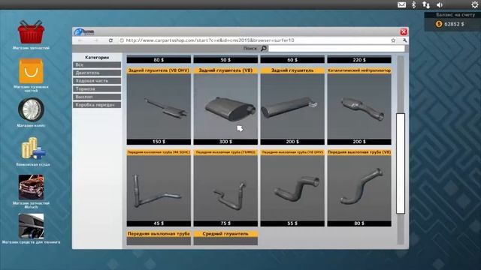This screenshot has width=481, height=270.
Task: Open the mail envelope in the top bar
Action: pyautogui.click(x=401, y=4)
